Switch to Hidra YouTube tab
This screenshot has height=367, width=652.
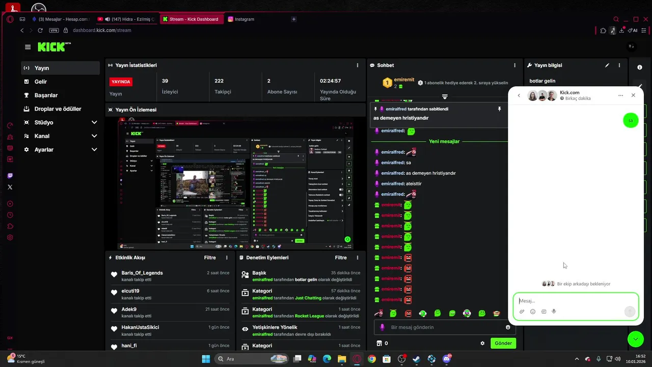[126, 19]
